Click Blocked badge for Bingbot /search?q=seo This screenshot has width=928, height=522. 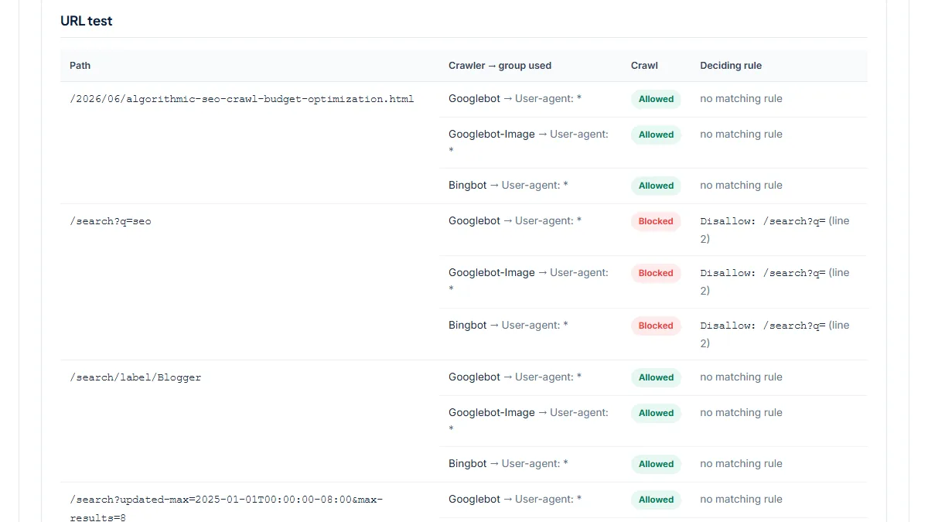(x=656, y=326)
